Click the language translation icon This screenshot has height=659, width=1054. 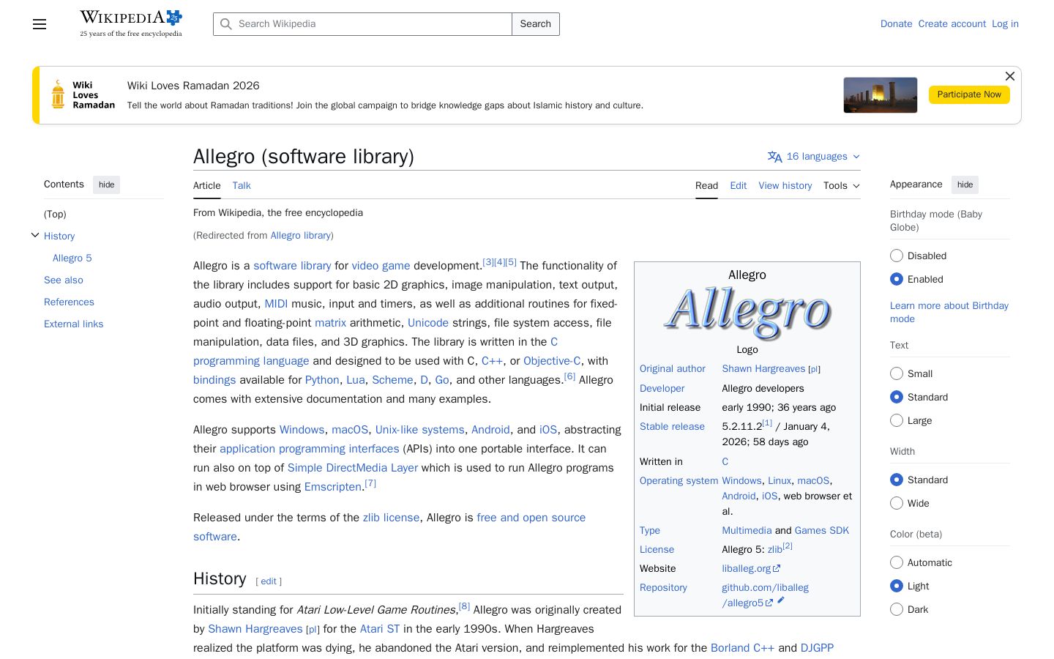point(774,157)
